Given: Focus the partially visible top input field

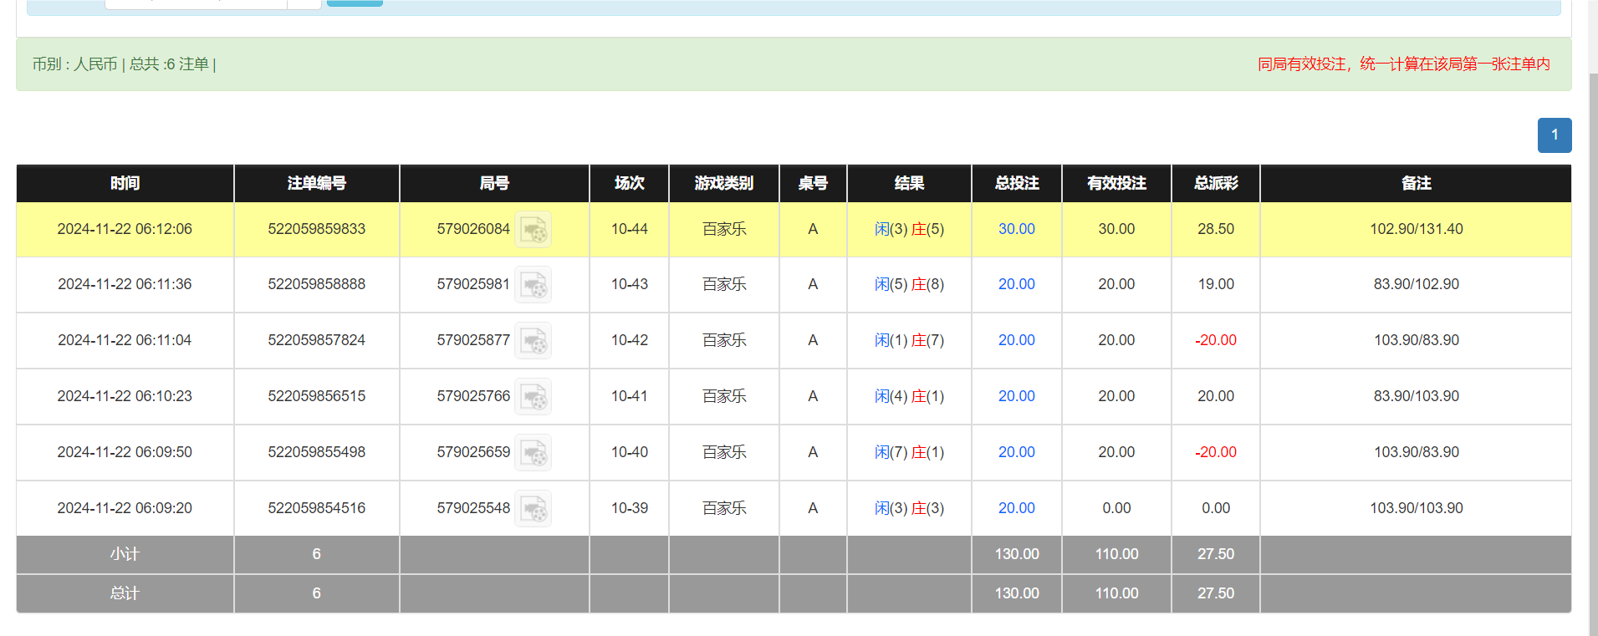Looking at the screenshot, I should tap(196, 3).
